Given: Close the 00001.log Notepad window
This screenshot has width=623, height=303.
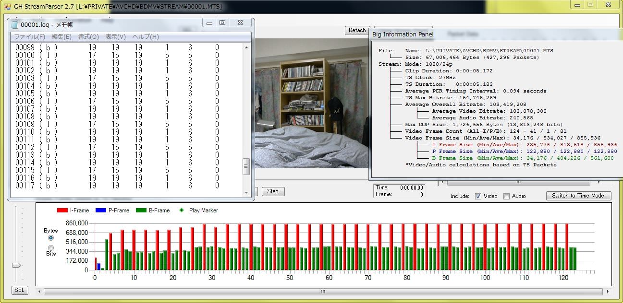Looking at the screenshot, I should pyautogui.click(x=239, y=23).
